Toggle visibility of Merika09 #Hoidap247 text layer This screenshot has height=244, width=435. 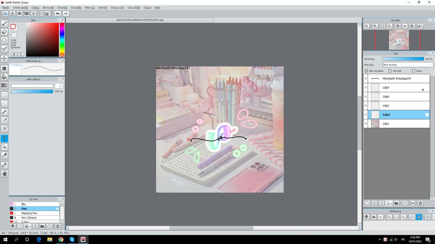pos(366,78)
